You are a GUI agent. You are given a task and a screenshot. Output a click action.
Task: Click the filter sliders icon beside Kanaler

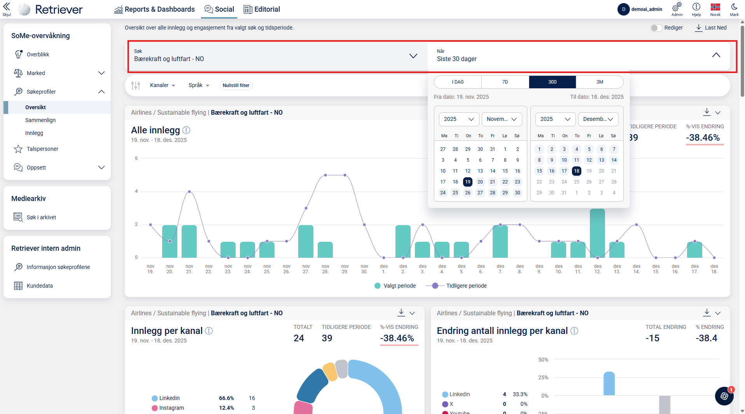point(136,86)
